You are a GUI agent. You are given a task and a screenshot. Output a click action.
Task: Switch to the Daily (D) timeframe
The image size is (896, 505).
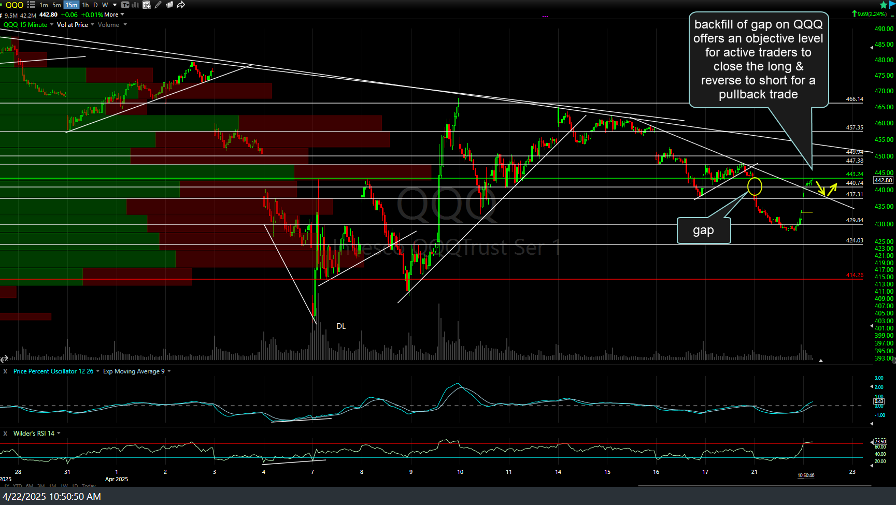pos(95,5)
